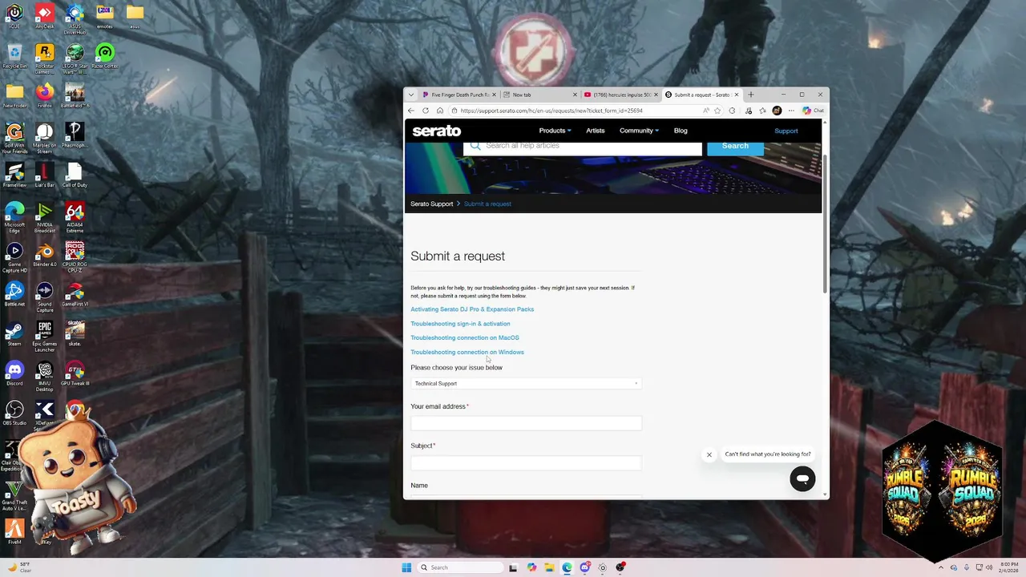
Task: Open the Recycle Bin on desktop
Action: click(x=14, y=56)
